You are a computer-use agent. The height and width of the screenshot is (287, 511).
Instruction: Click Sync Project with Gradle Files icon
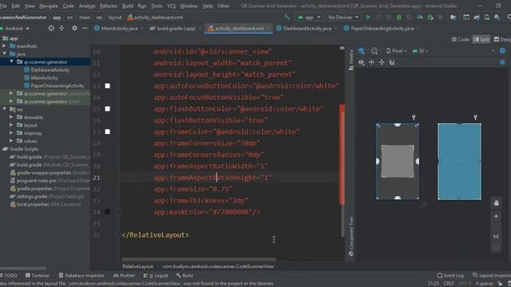[x=477, y=17]
